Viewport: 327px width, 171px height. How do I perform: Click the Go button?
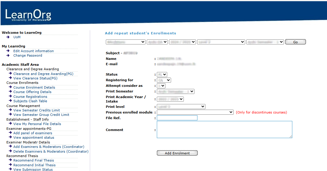coord(296,42)
